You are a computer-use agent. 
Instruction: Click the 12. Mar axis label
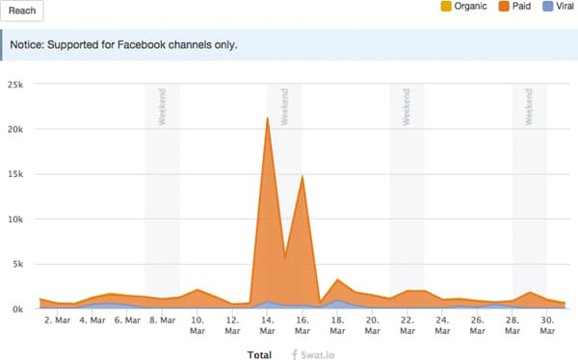[232, 325]
